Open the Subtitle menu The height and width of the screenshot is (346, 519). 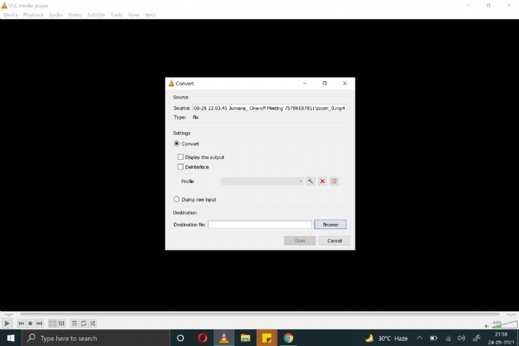[96, 15]
